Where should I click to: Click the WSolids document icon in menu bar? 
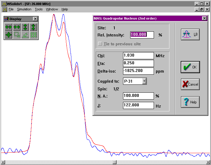click(x=4, y=9)
